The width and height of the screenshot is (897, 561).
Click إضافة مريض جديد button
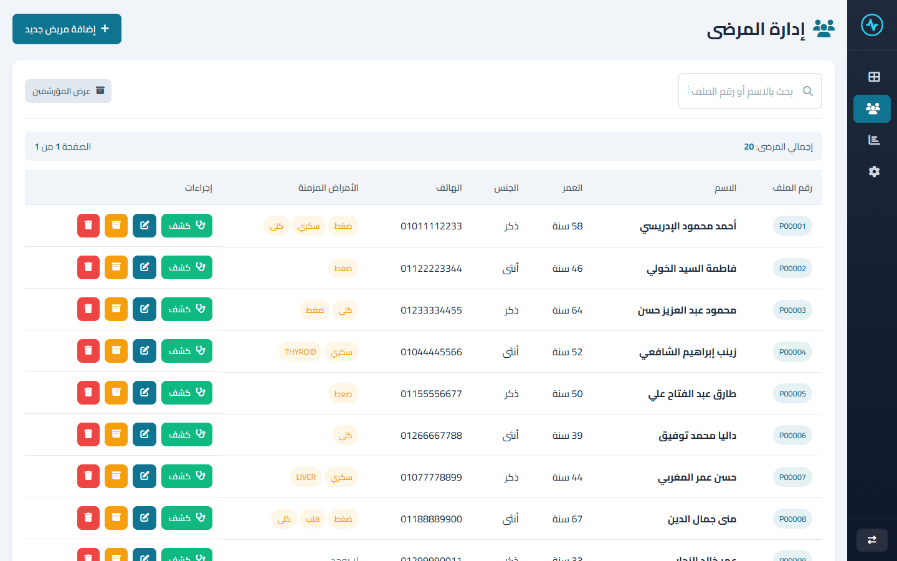(67, 29)
